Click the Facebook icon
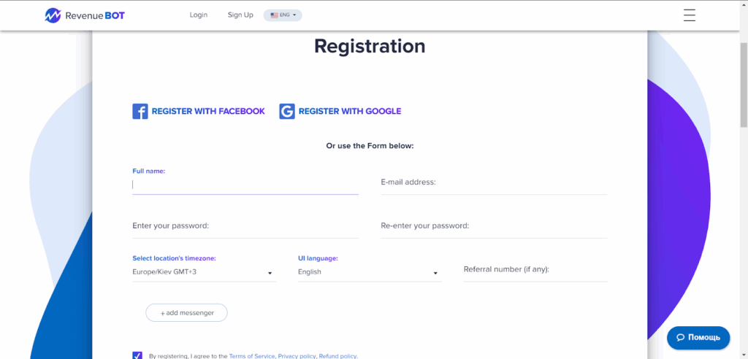 [x=140, y=112]
